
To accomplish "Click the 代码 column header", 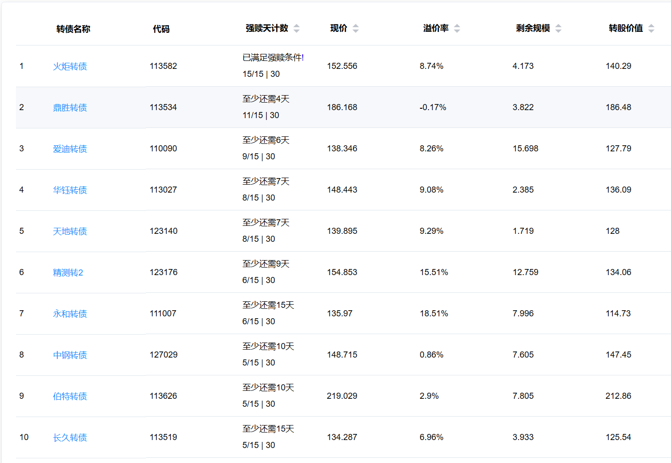I will tap(161, 29).
